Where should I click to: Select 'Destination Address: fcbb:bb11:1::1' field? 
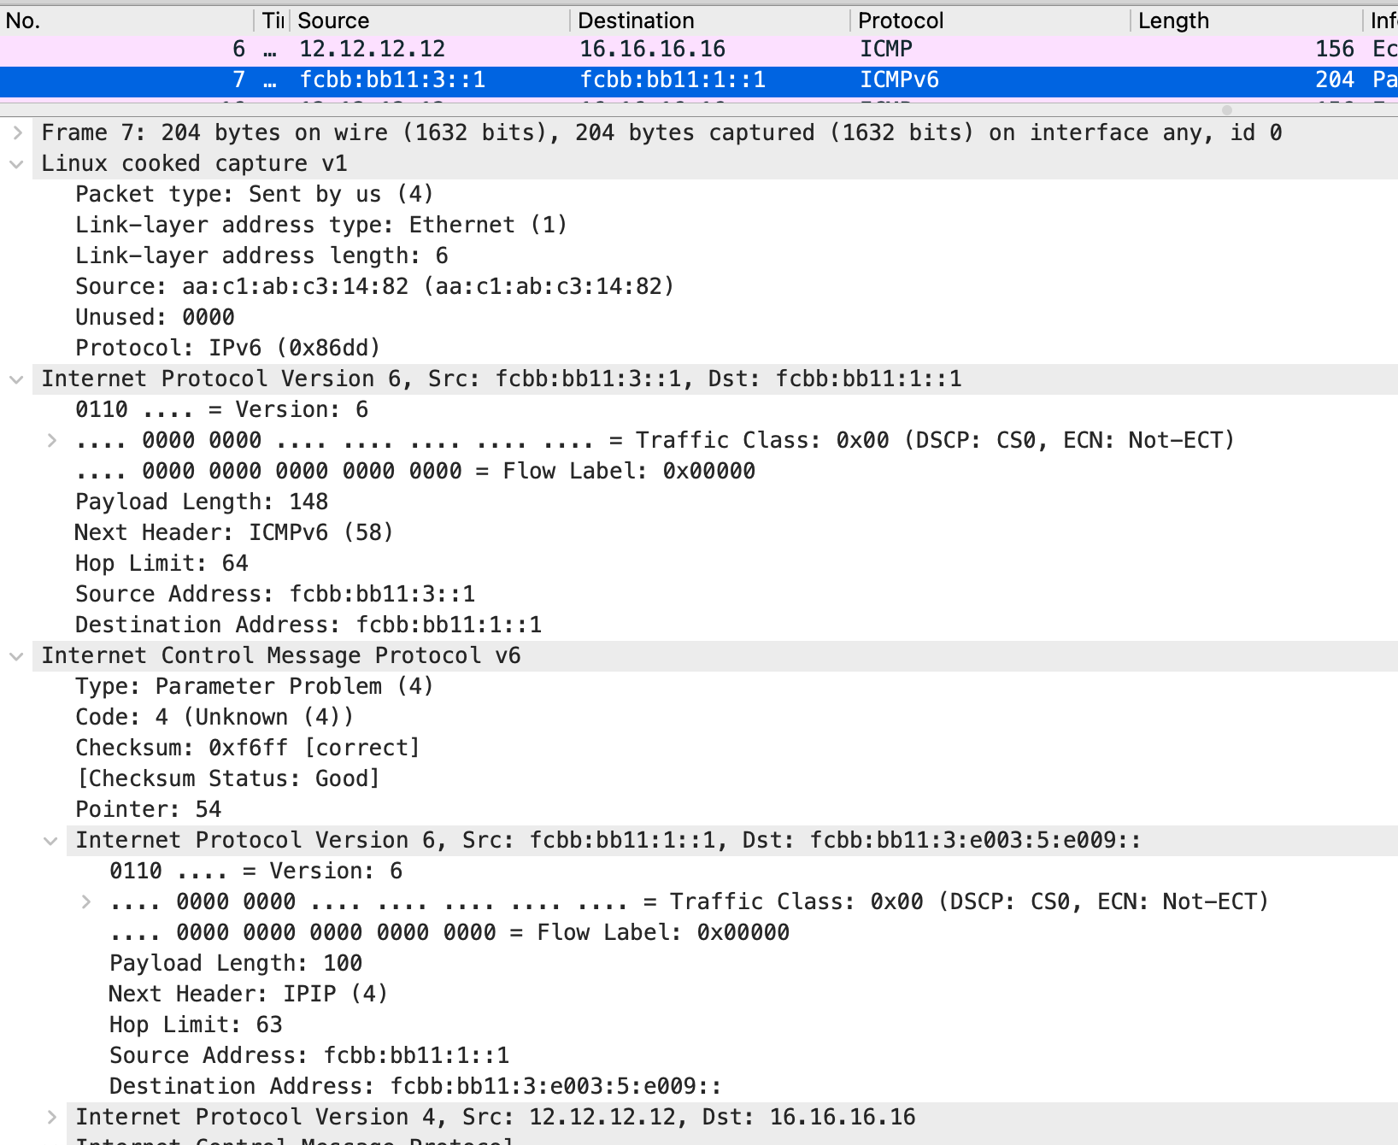coord(308,625)
